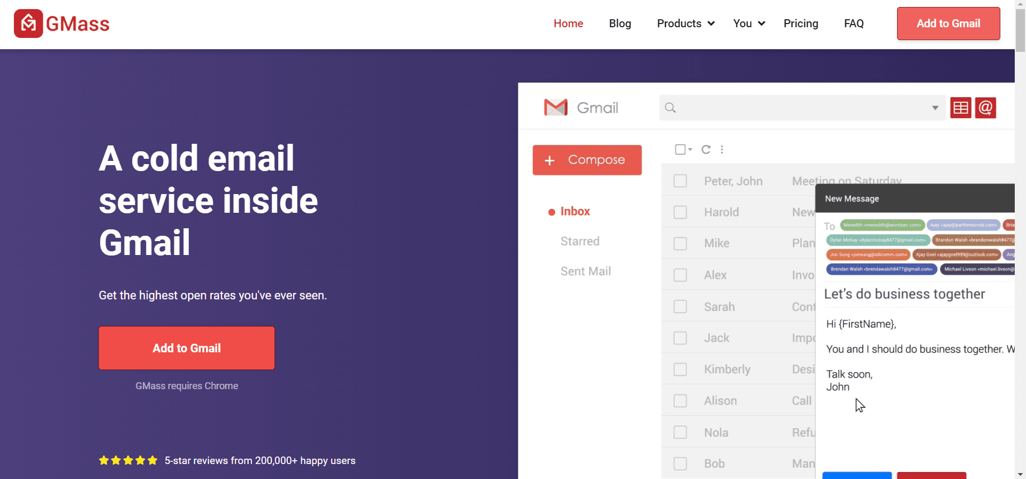Open the three-dot more options icon
The height and width of the screenshot is (479, 1026).
(x=722, y=150)
